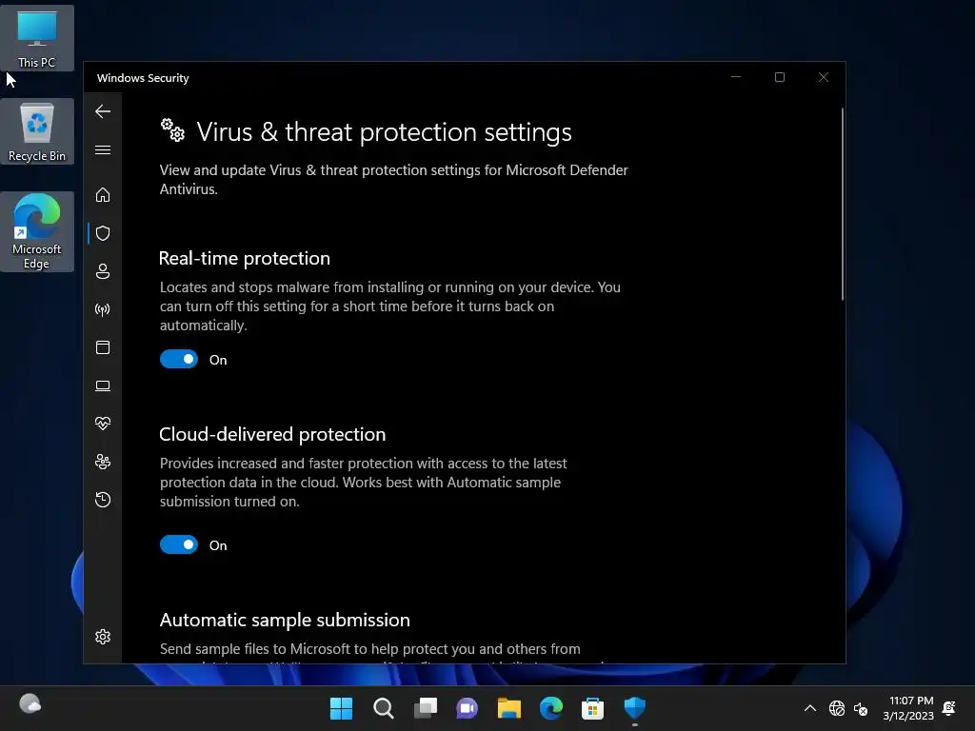Viewport: 975px width, 731px height.
Task: Open Protection history clock icon
Action: pos(103,500)
